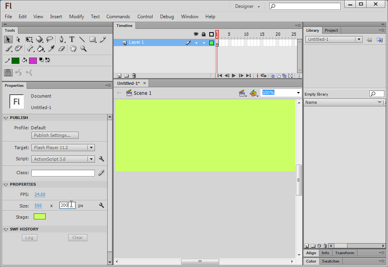This screenshot has width=388, height=267.
Task: Open the Modify menu
Action: [76, 17]
